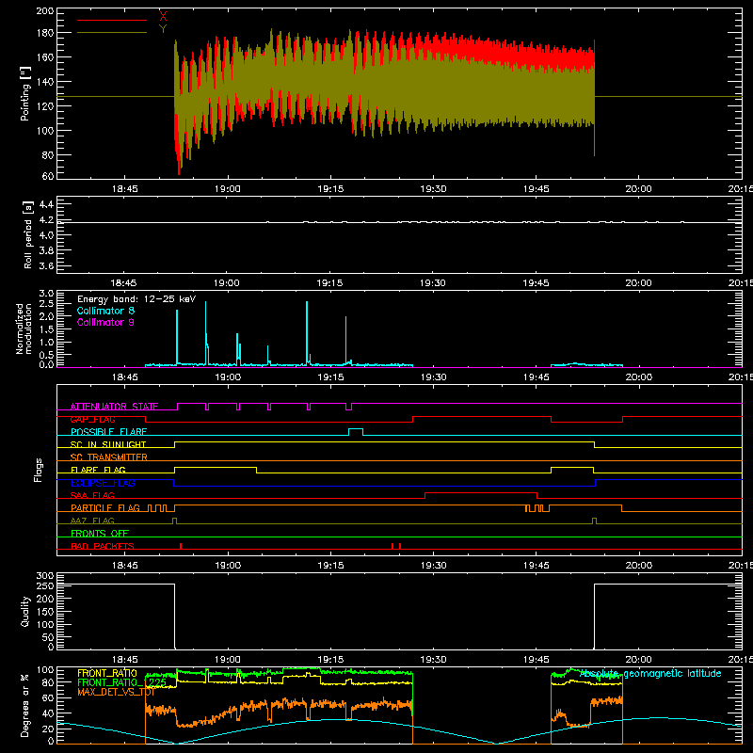Select the Roll period axis title
Viewport: 753px width, 753px height.
tap(28, 234)
